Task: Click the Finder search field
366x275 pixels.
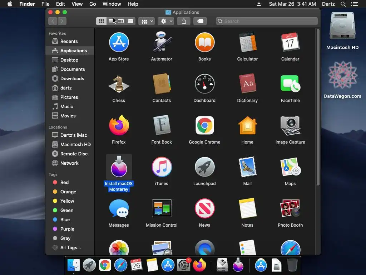Action: pos(267,21)
